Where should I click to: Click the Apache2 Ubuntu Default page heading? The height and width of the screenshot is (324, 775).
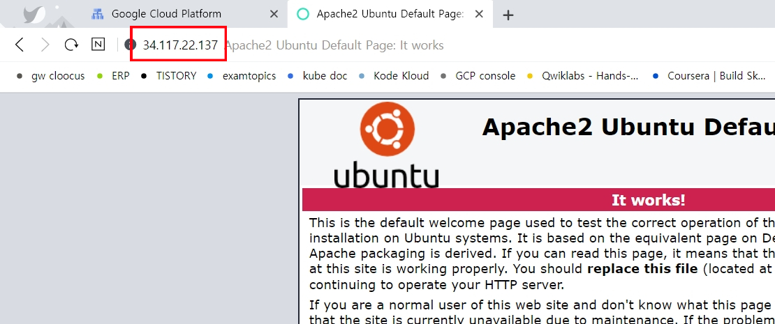(628, 127)
